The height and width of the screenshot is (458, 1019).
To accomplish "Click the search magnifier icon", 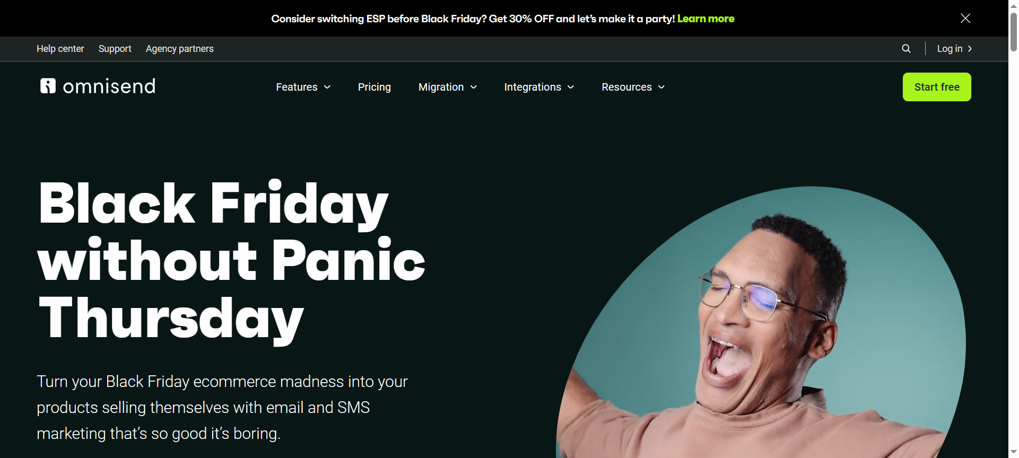I will click(x=906, y=49).
